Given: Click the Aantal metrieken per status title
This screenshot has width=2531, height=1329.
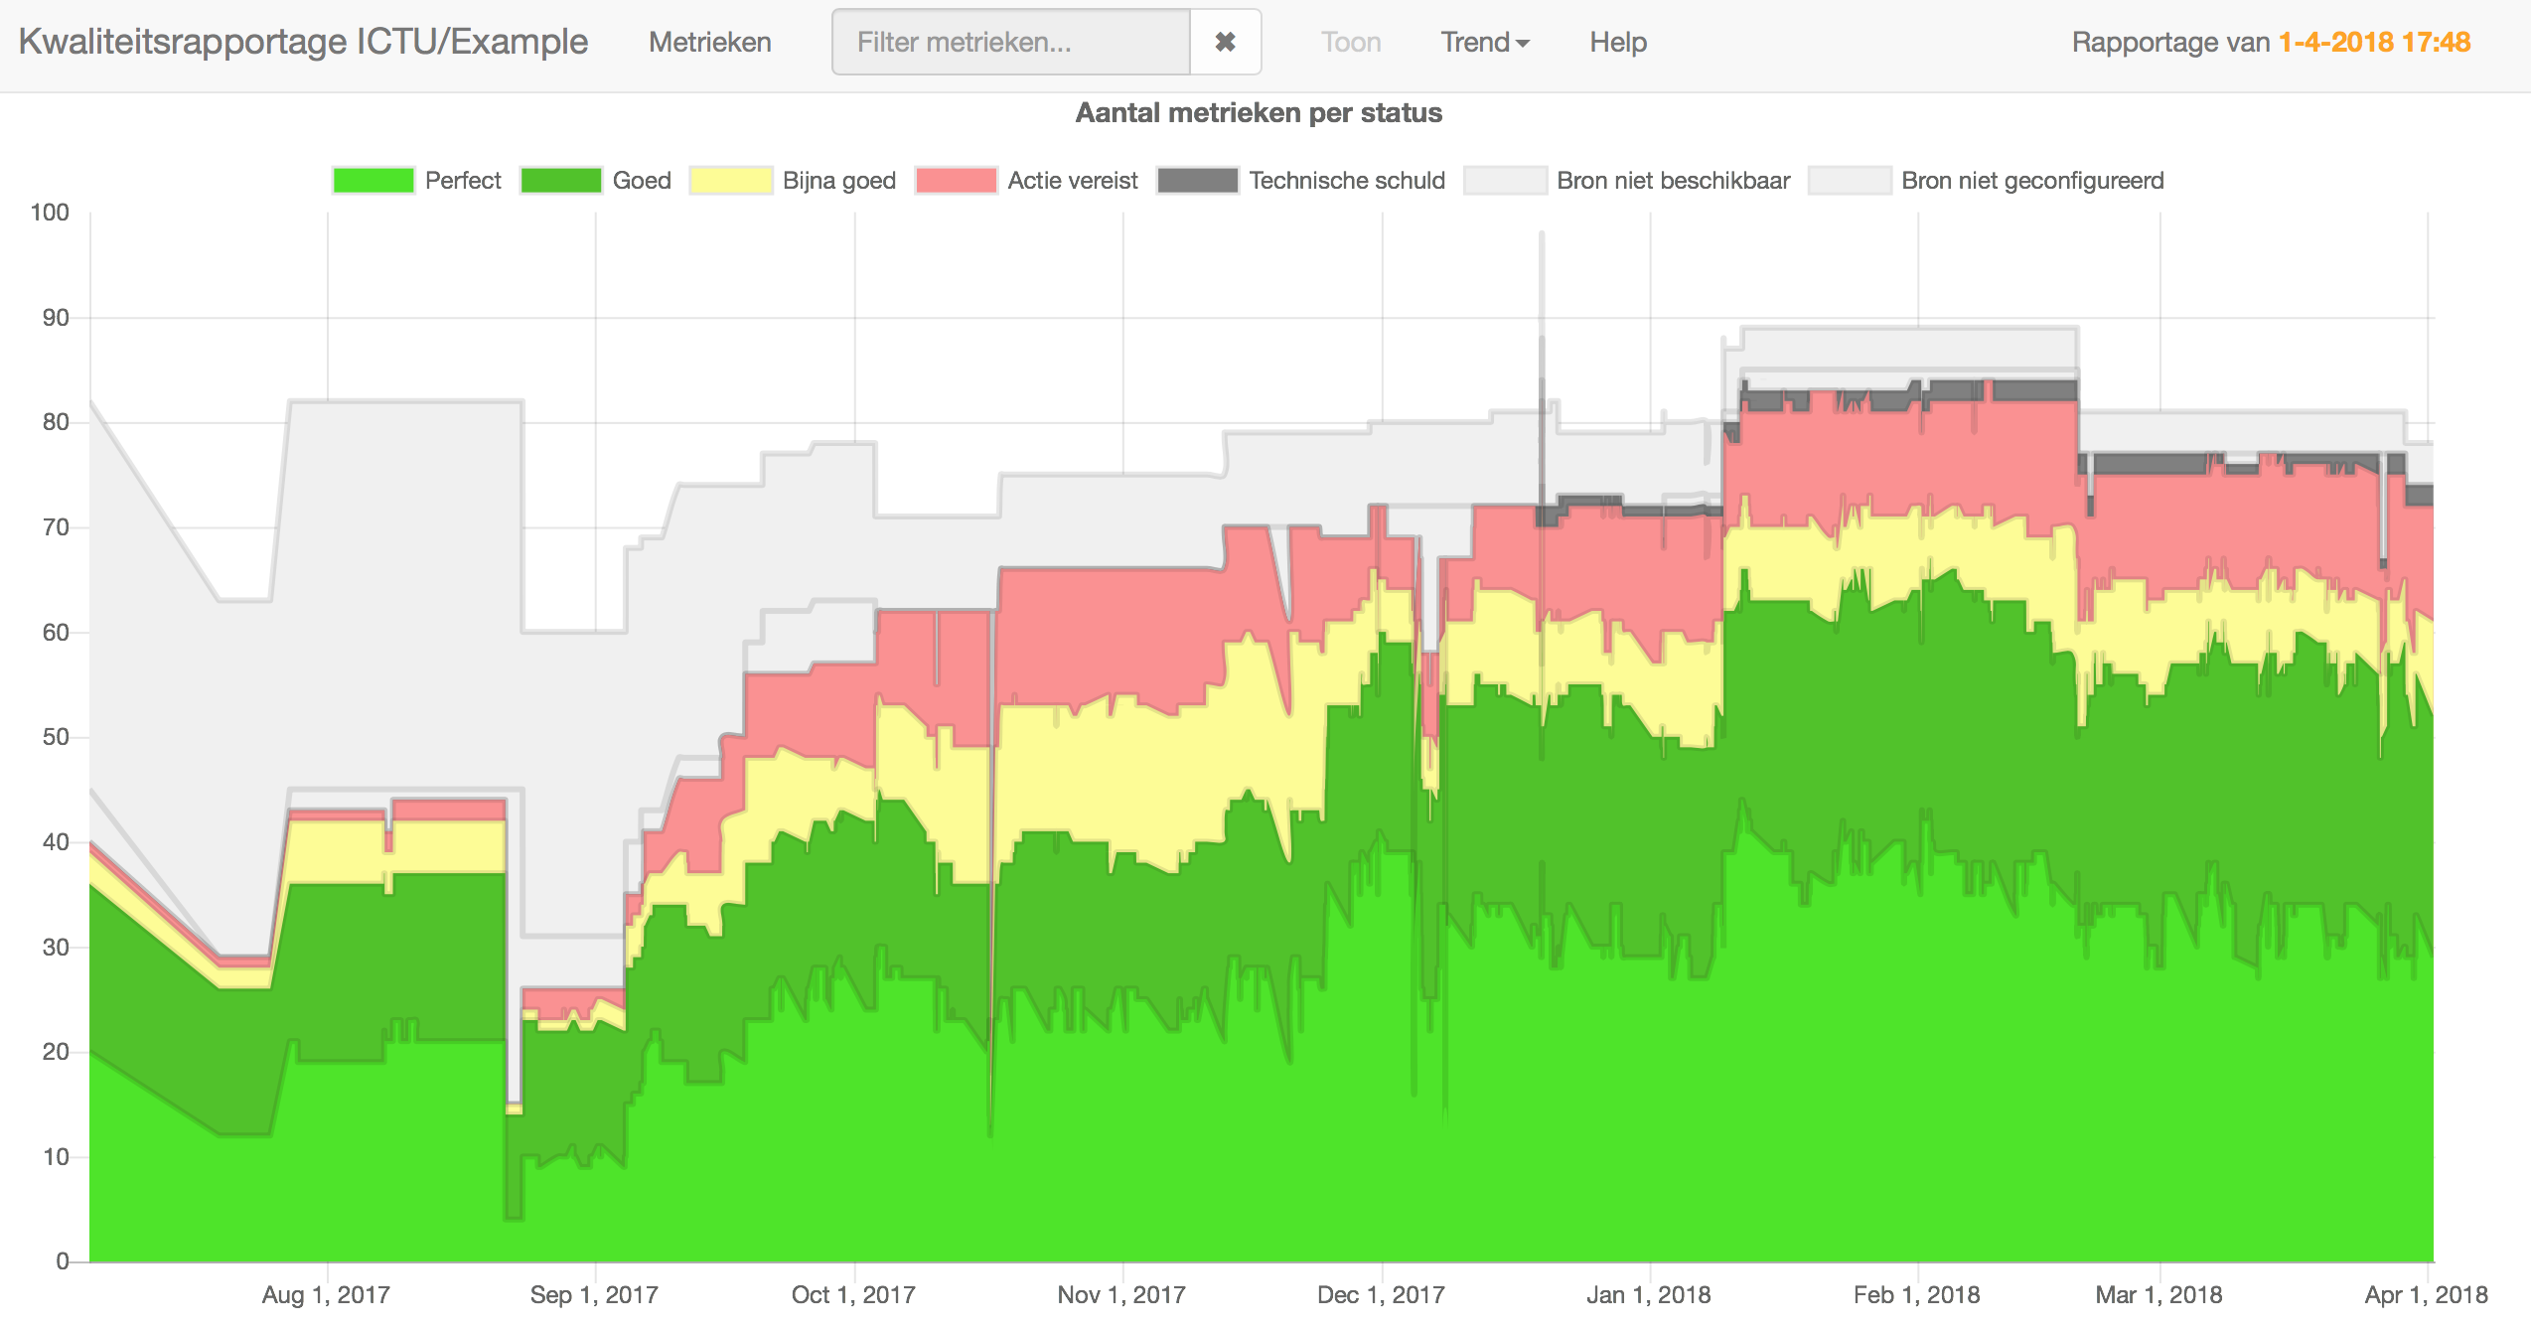Looking at the screenshot, I should coord(1259,112).
